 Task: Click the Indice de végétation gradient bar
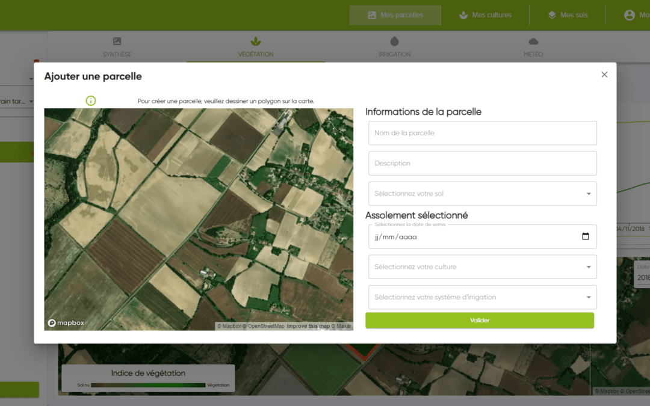[148, 386]
